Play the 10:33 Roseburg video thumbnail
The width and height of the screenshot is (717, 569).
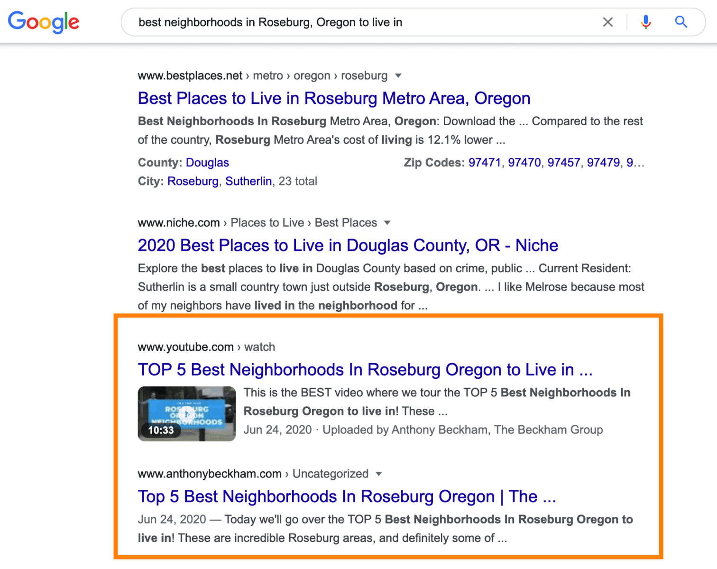point(187,414)
